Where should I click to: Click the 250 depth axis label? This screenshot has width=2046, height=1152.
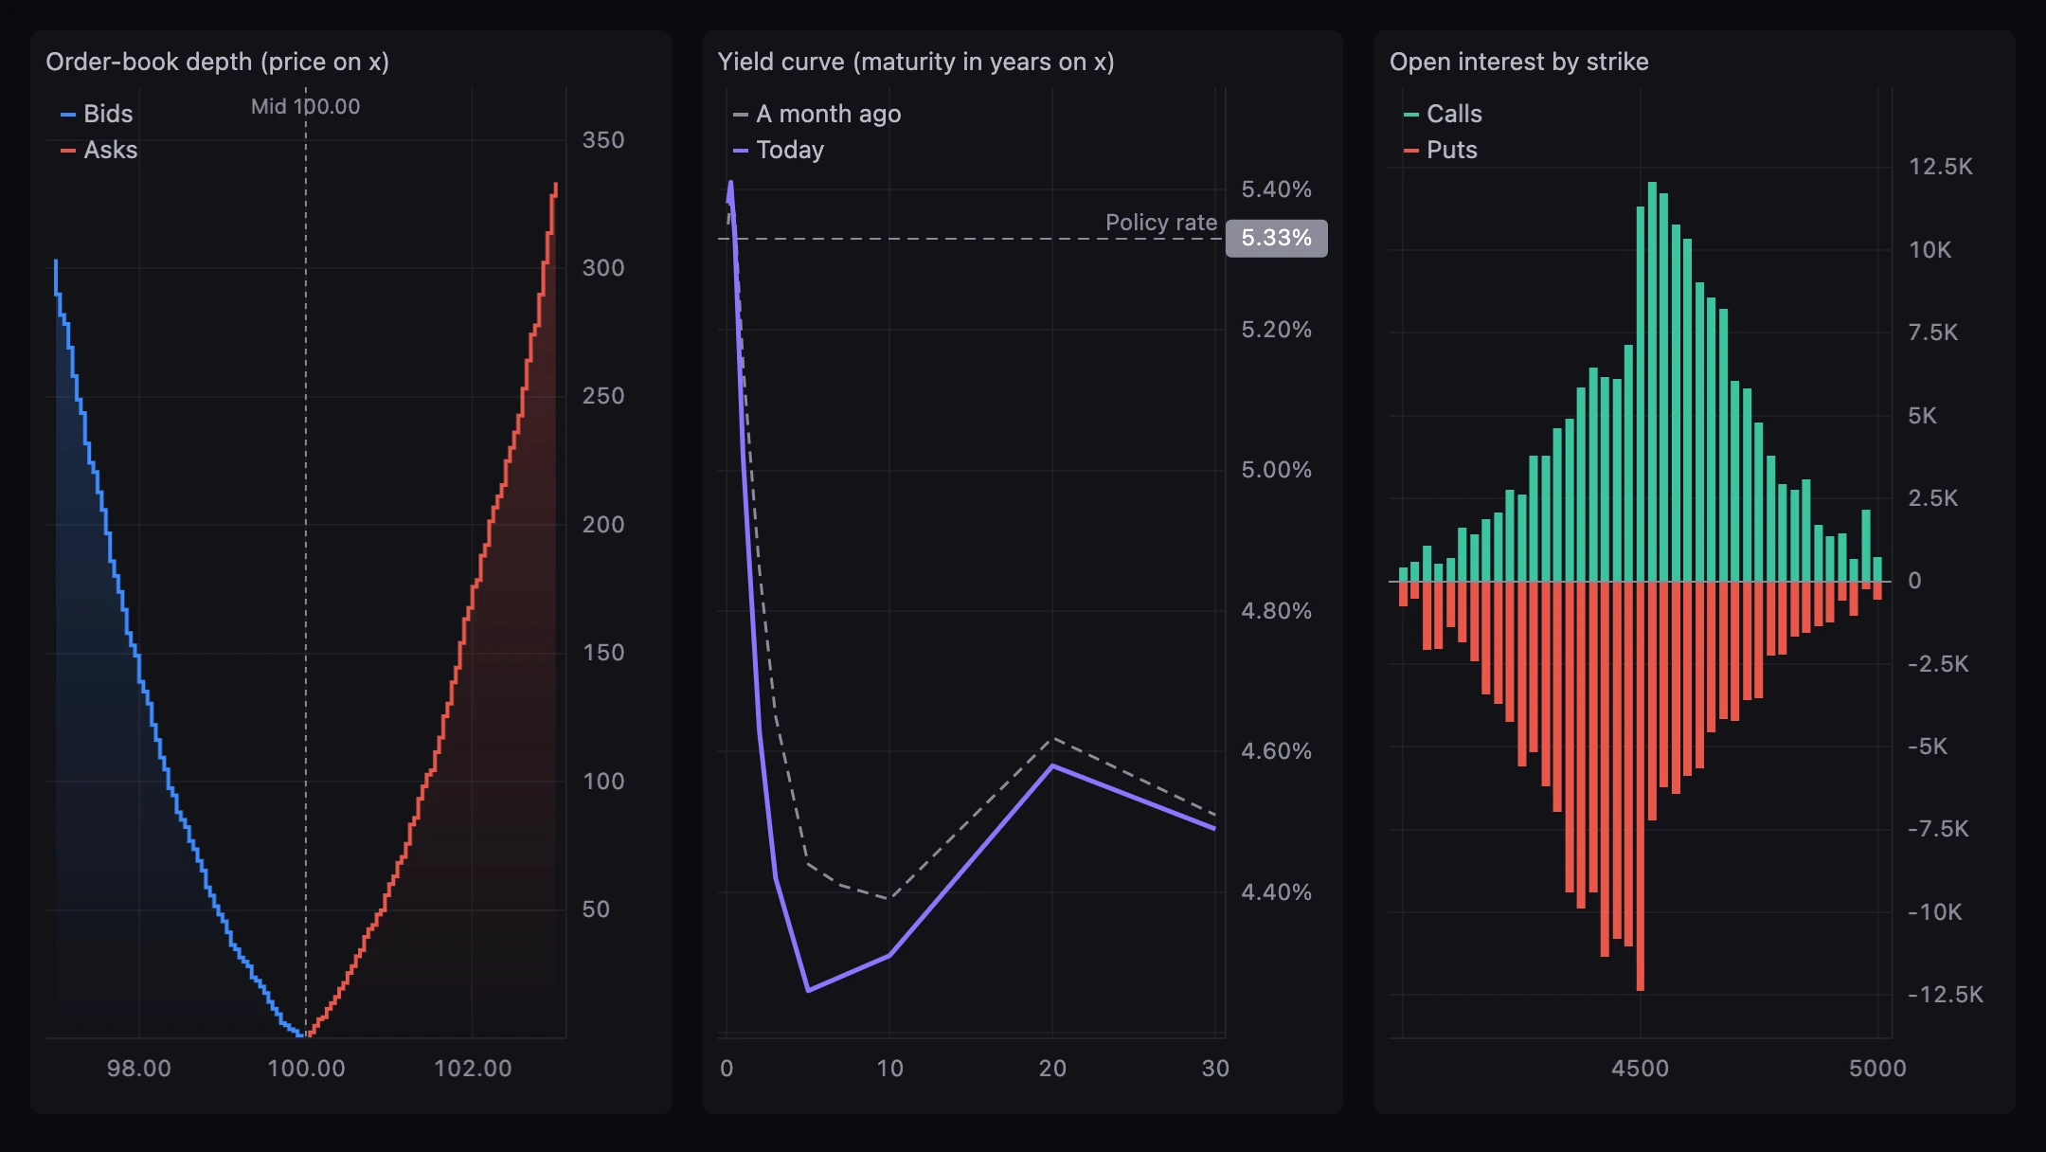click(x=603, y=396)
